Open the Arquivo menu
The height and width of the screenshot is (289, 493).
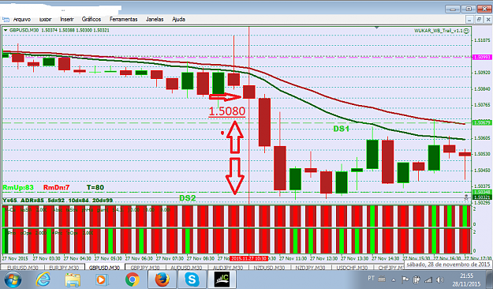(x=22, y=20)
